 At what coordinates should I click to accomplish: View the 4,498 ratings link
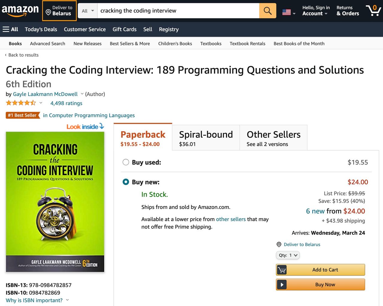pyautogui.click(x=66, y=103)
